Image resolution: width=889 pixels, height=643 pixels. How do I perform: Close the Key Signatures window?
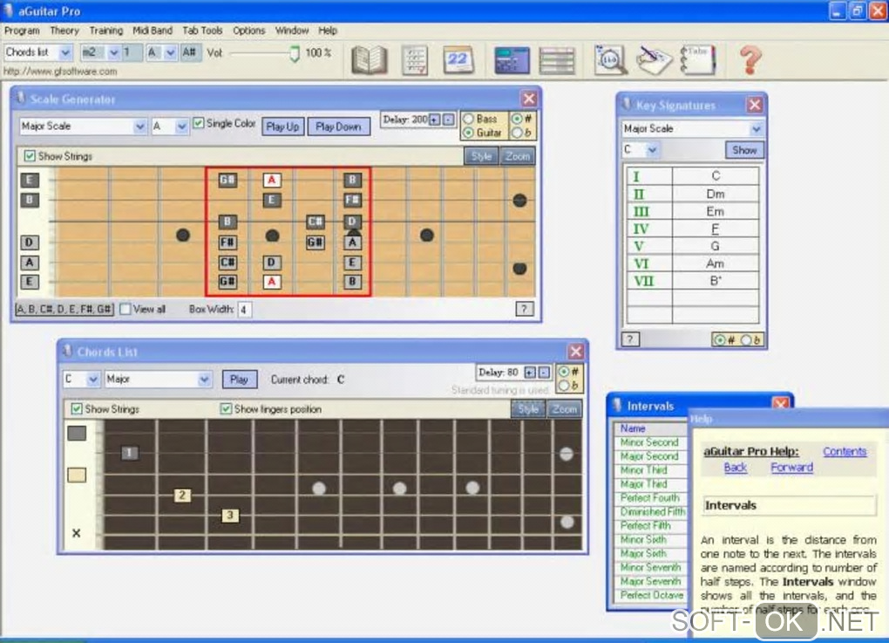click(755, 105)
